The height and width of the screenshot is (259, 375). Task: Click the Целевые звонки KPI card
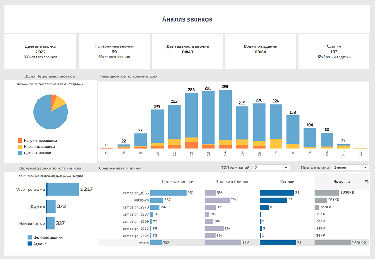pyautogui.click(x=40, y=51)
